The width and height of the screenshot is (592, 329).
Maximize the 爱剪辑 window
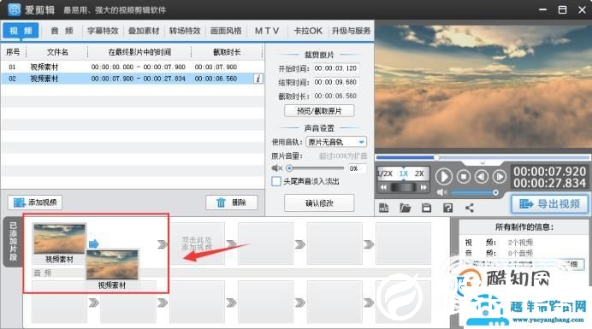[562, 9]
